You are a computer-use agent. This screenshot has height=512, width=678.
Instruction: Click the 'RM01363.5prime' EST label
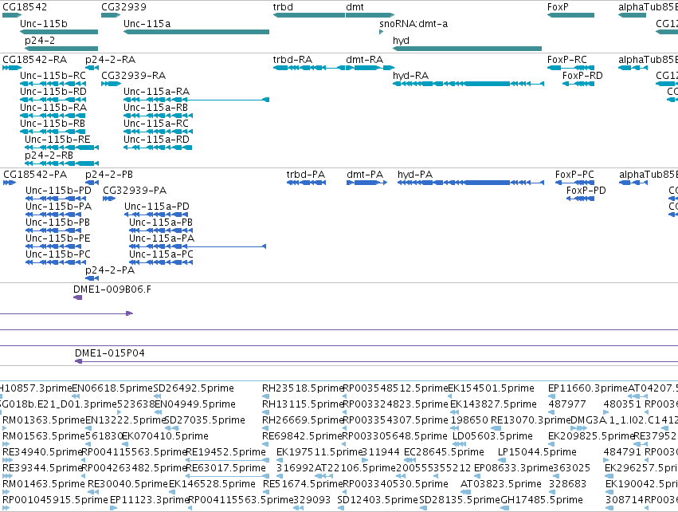(x=44, y=419)
